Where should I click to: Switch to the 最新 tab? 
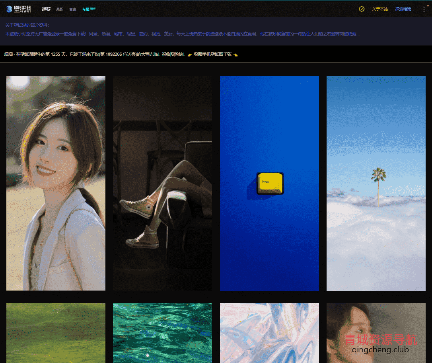point(60,9)
